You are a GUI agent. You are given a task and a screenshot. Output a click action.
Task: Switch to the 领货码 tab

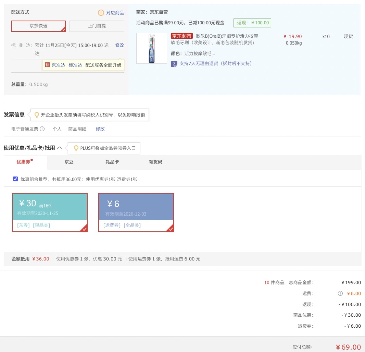155,162
